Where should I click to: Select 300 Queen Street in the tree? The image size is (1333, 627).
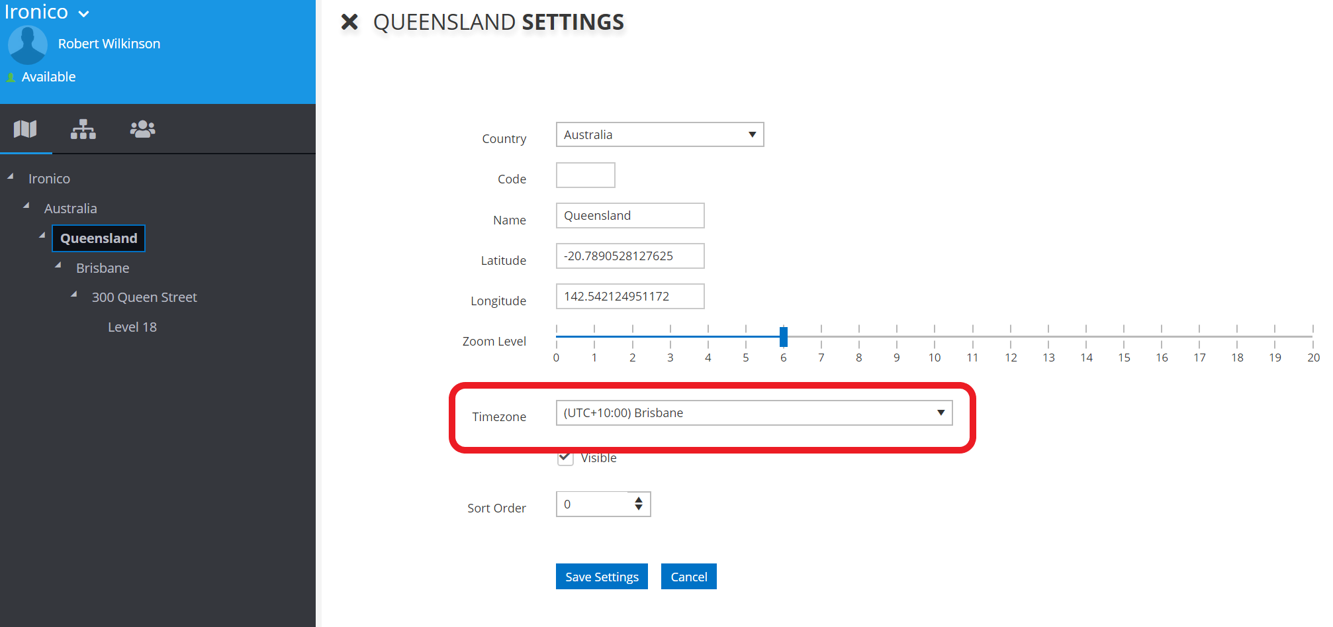144,297
